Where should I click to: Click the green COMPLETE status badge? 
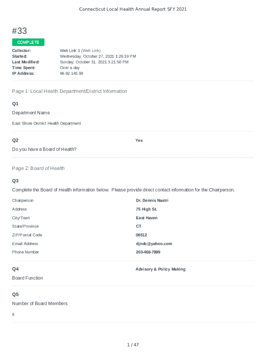coord(28,42)
